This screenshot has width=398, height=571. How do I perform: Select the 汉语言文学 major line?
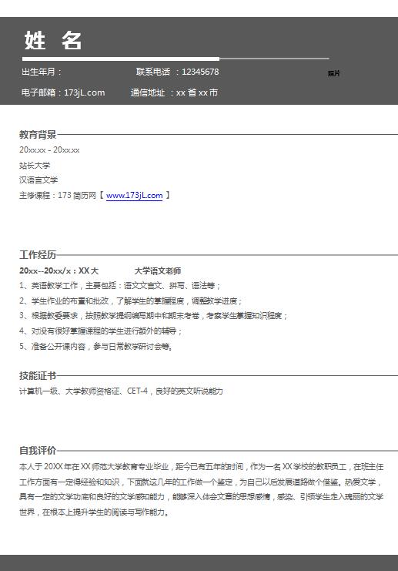point(38,180)
